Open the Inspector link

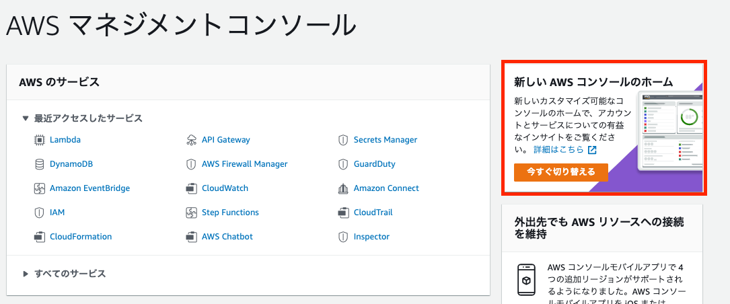(371, 237)
